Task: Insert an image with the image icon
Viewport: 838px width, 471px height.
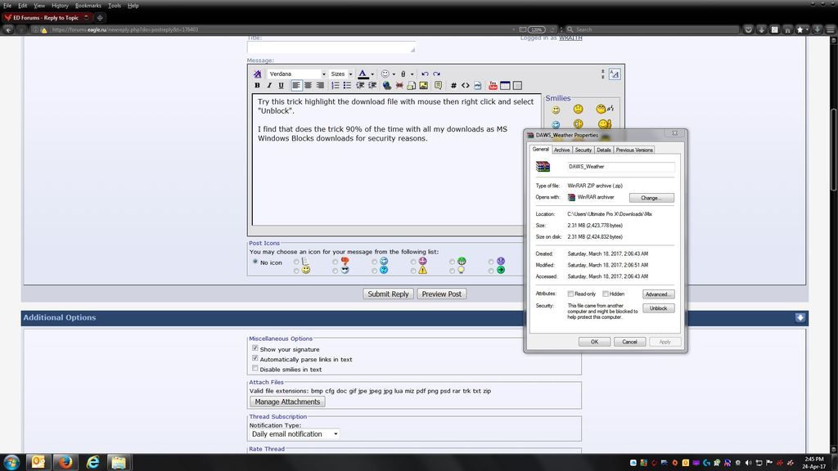Action: pos(424,85)
